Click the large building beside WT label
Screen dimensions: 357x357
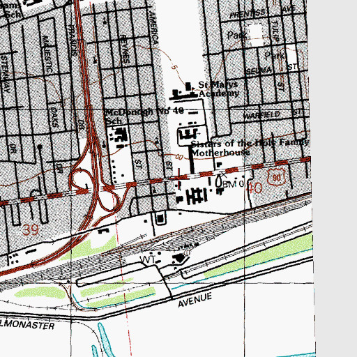(179, 258)
